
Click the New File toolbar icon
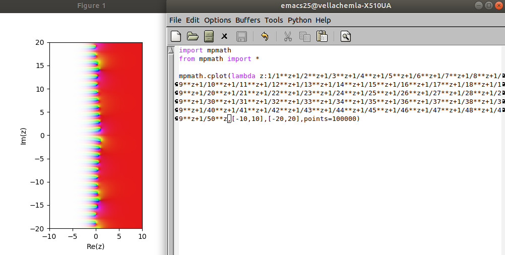point(175,36)
